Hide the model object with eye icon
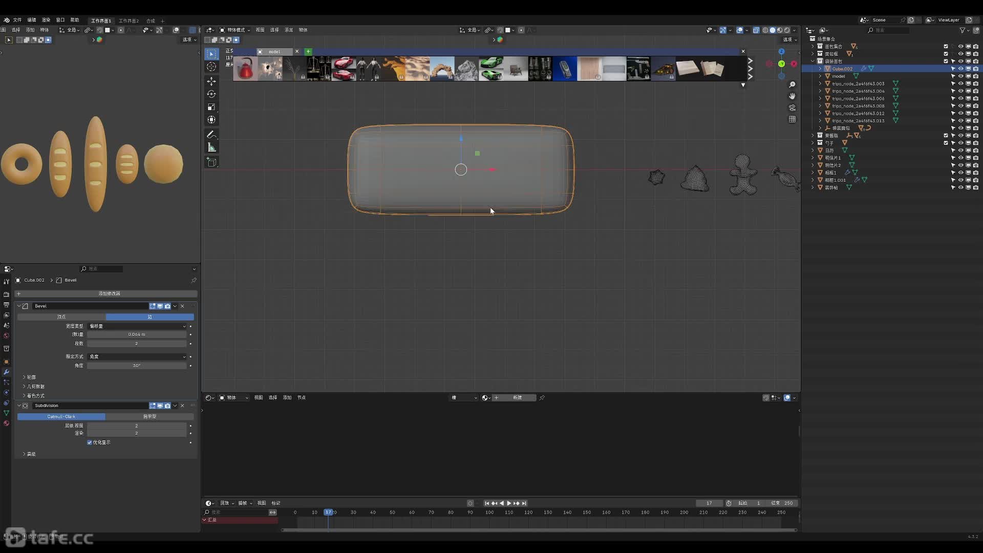 tap(960, 76)
